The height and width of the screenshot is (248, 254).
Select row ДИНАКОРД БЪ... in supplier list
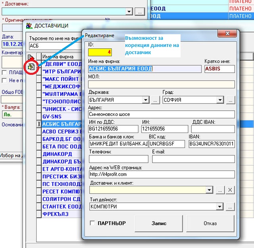tap(62, 162)
